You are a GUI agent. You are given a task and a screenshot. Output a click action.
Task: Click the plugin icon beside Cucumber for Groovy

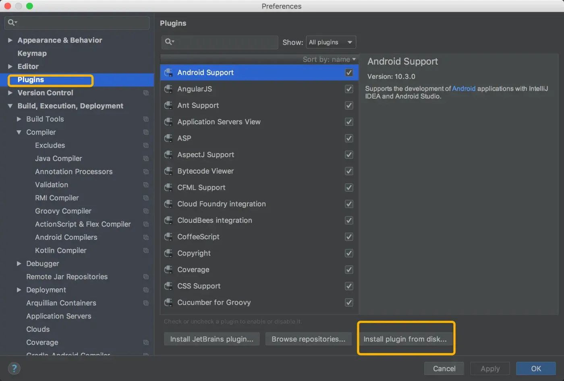pyautogui.click(x=168, y=302)
